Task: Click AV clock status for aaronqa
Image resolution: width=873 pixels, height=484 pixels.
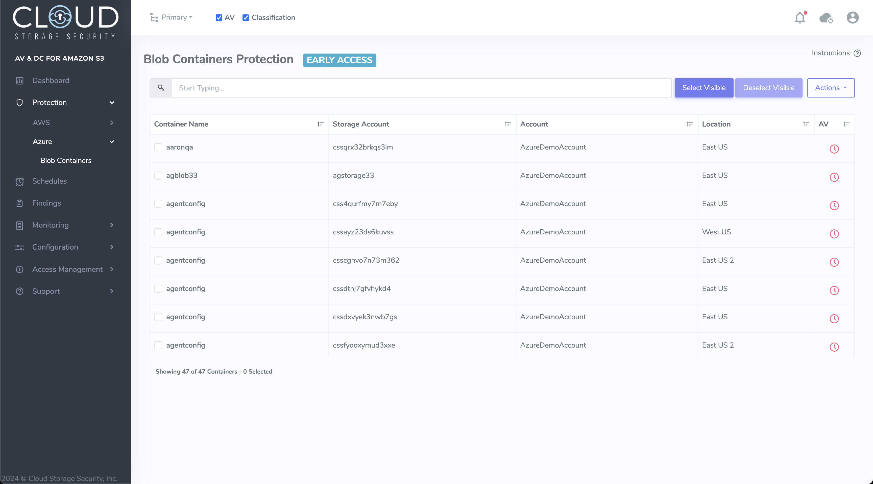Action: pos(834,149)
